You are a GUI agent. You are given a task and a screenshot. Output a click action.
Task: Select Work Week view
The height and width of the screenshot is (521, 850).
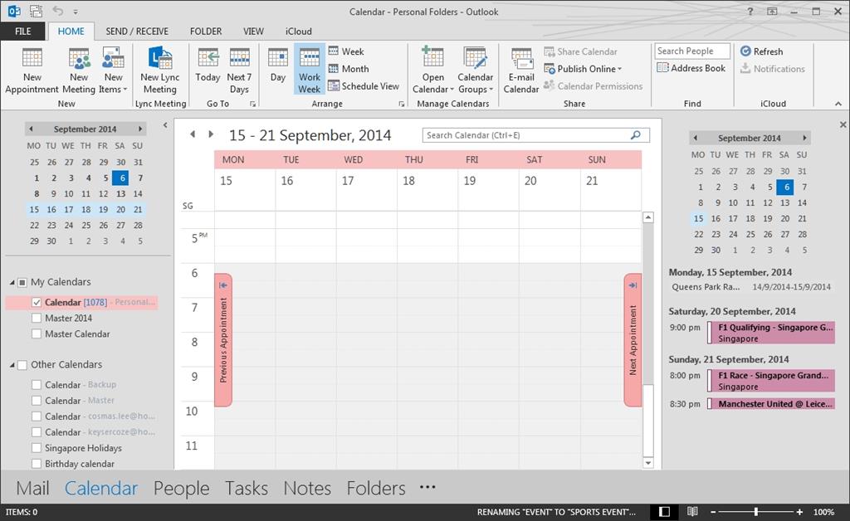[310, 71]
